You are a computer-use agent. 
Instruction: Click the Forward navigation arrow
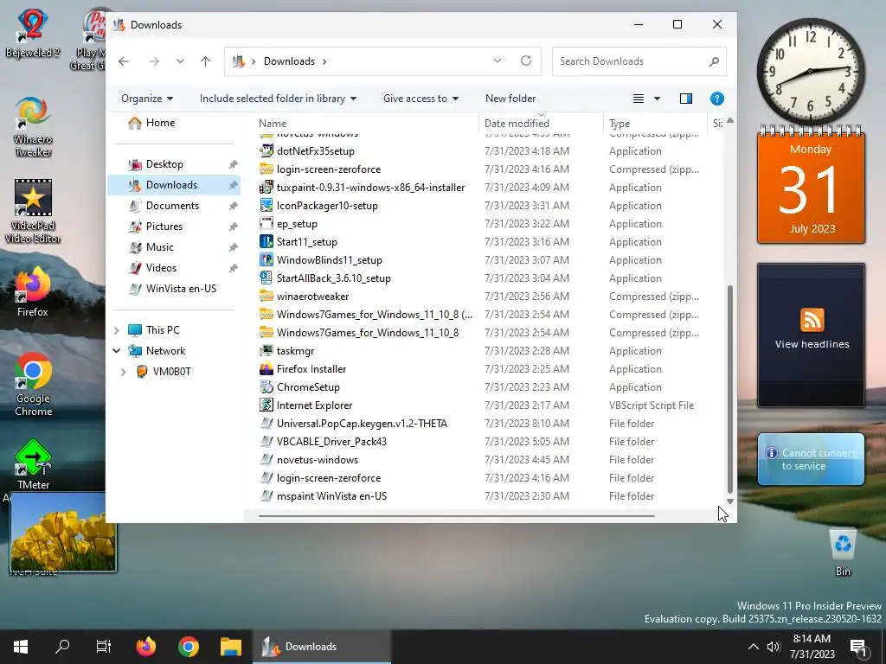click(x=154, y=61)
